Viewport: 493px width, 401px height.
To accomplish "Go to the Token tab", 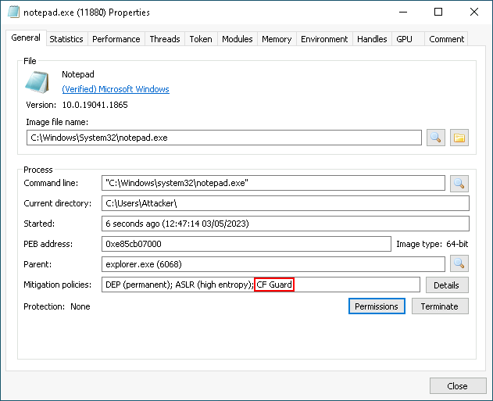I will click(x=201, y=39).
